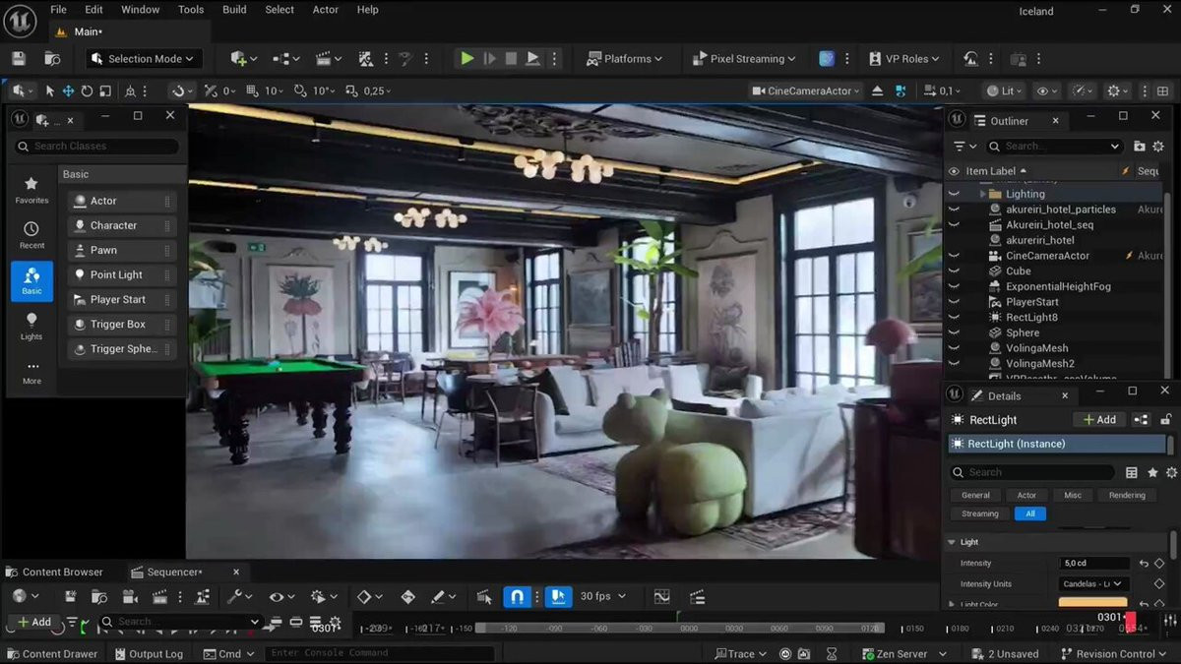Expand the Lighting folder in Outliner
Screen dimensions: 1181x664
982,194
